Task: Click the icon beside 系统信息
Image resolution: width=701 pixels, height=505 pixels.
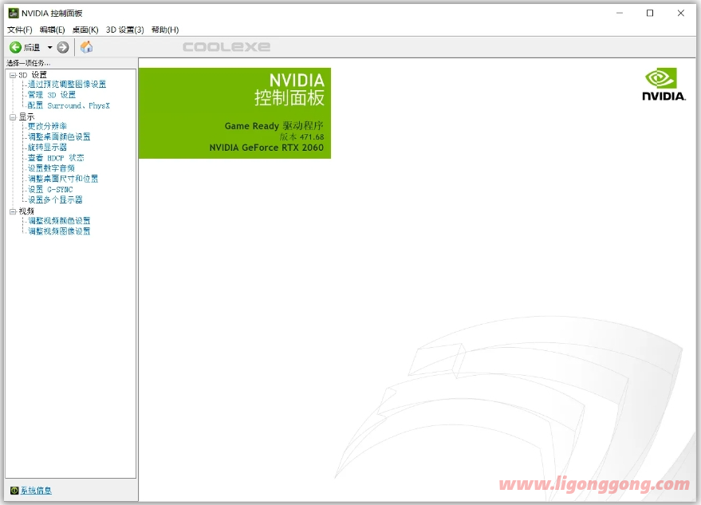Action: 14,491
